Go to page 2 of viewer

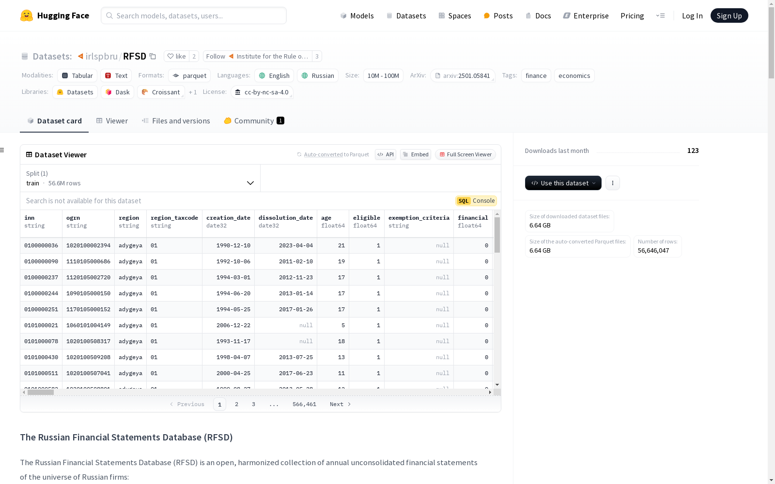click(236, 404)
